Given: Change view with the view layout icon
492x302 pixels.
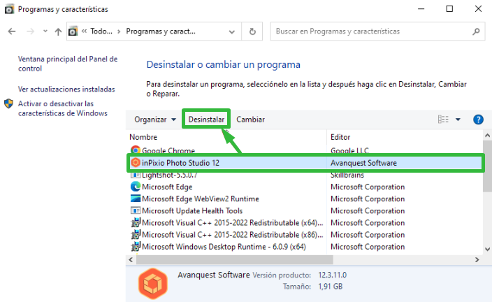Looking at the screenshot, I should coord(443,120).
